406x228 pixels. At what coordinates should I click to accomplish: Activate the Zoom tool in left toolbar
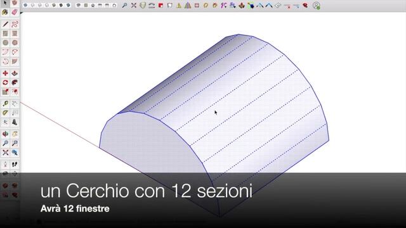coord(6,143)
